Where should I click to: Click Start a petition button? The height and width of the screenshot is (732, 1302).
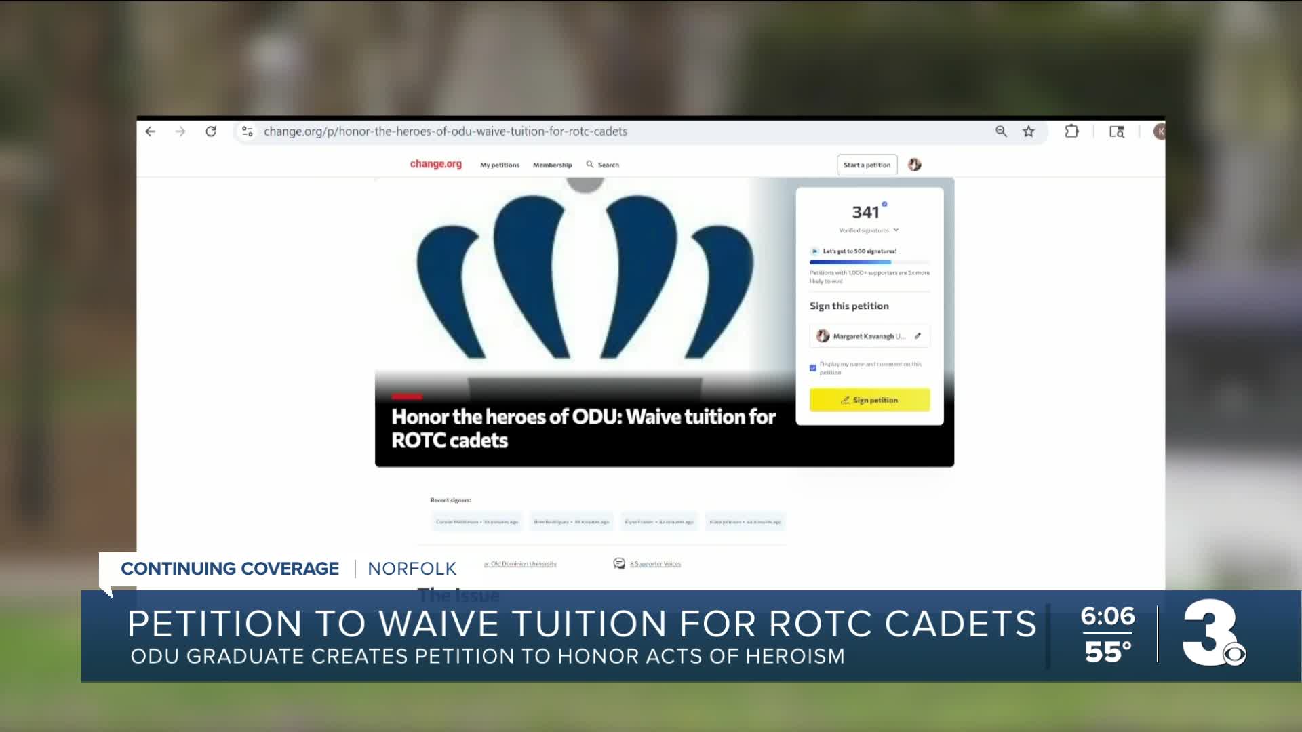coord(867,165)
